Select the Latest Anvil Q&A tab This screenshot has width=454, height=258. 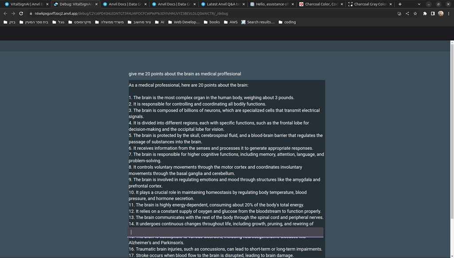click(x=223, y=4)
